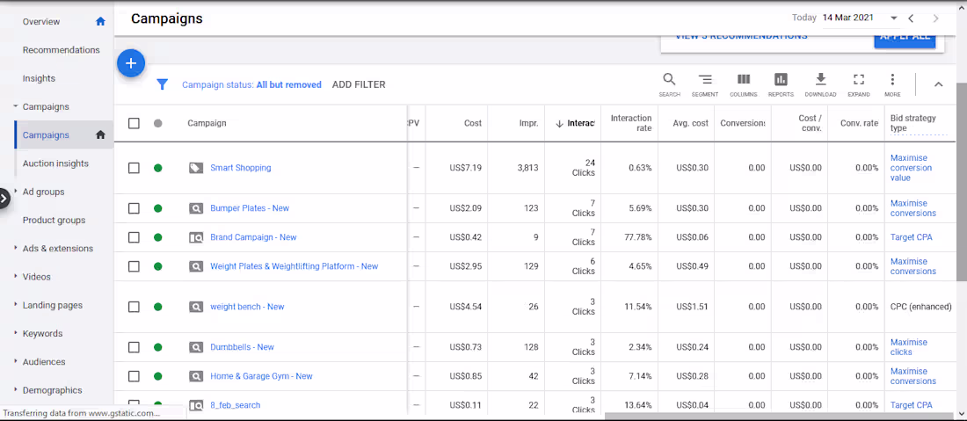Viewport: 967px width, 421px height.
Task: Open the Bumper Plates - New campaign
Action: pos(250,208)
